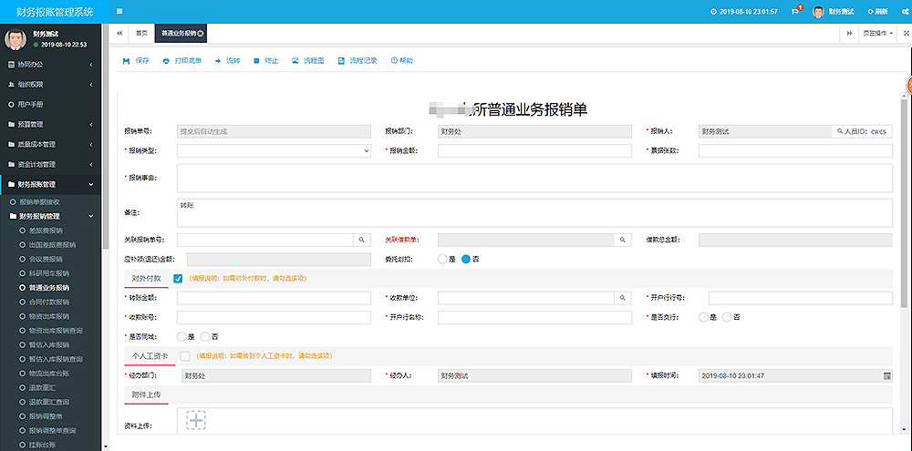Expand the 质量成本管理 sidebar menu
Screen dimensions: 912x451
50,144
